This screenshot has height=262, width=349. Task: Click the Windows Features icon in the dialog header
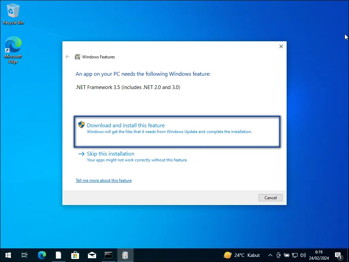pos(78,57)
